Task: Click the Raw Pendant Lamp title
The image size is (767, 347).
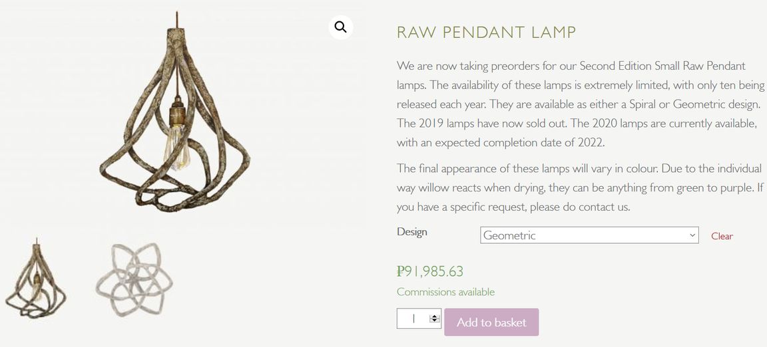Action: click(x=486, y=32)
